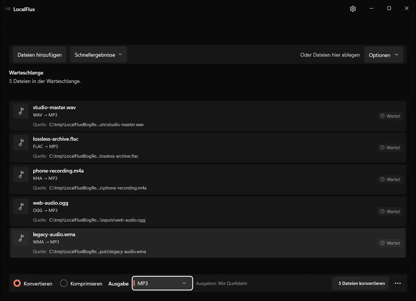This screenshot has height=301, width=416.
Task: Minimize the LocalFlux window
Action: click(372, 9)
